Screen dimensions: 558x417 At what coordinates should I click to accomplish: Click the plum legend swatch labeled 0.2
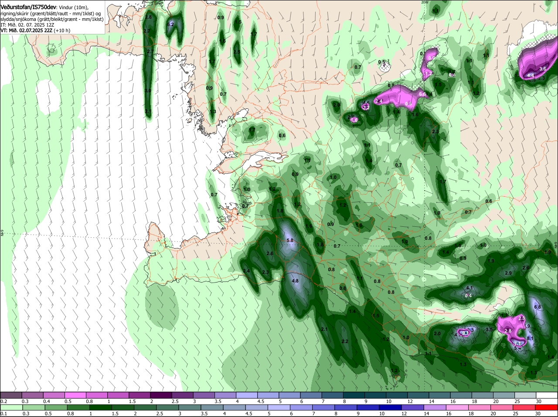tap(11, 395)
